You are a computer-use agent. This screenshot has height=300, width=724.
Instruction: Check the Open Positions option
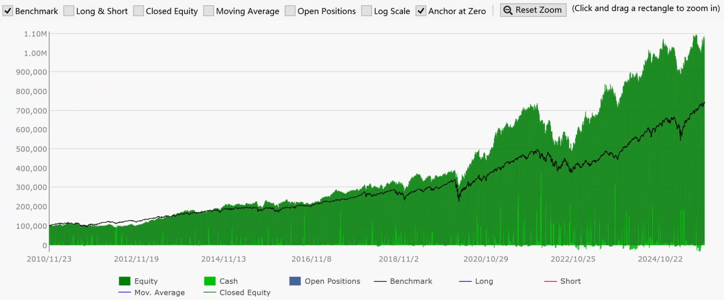point(290,11)
